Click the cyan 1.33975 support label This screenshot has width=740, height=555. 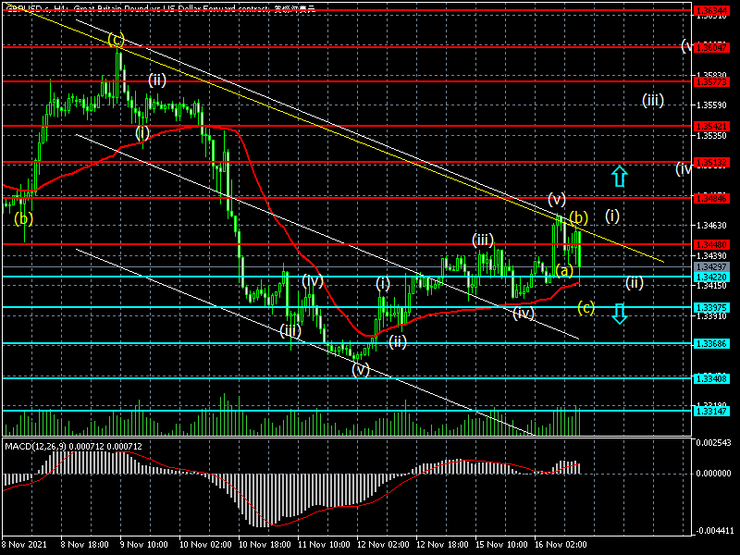[x=711, y=308]
